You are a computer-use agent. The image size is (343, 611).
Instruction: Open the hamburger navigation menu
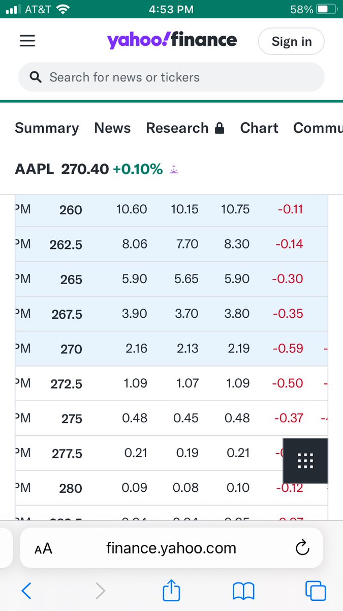pos(27,41)
